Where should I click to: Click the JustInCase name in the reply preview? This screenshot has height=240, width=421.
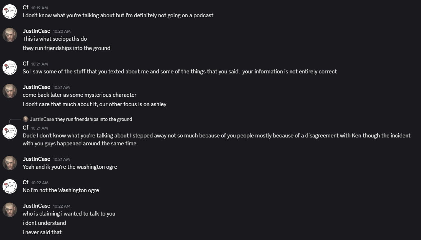coord(42,119)
